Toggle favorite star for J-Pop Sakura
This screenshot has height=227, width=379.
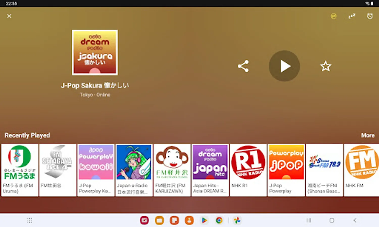click(325, 66)
